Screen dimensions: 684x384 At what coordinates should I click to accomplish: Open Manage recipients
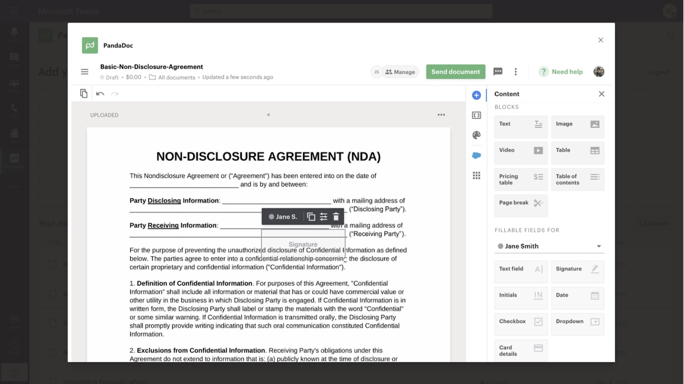point(401,72)
